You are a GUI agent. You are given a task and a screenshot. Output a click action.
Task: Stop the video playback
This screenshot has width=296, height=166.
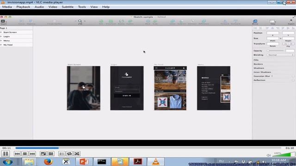[x=25, y=154]
